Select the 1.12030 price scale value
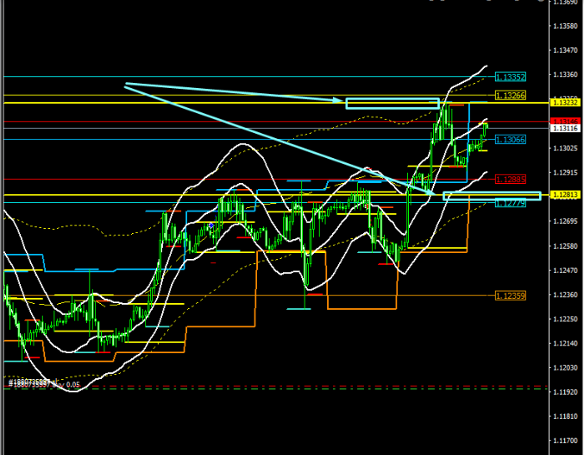 [566, 368]
